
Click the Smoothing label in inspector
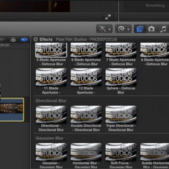click(155, 6)
